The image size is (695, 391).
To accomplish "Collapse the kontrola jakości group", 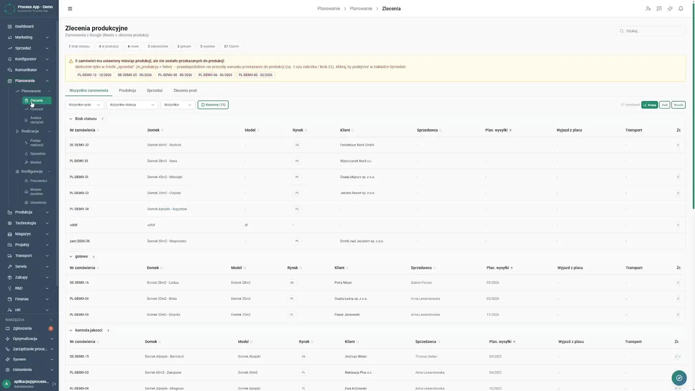I will tap(71, 330).
